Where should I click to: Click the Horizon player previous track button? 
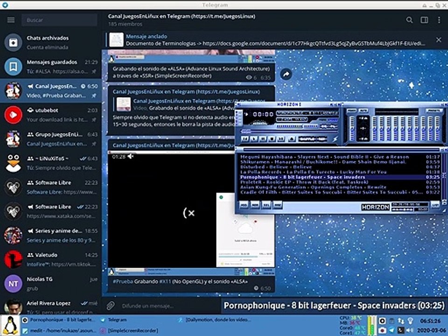[x=245, y=139]
